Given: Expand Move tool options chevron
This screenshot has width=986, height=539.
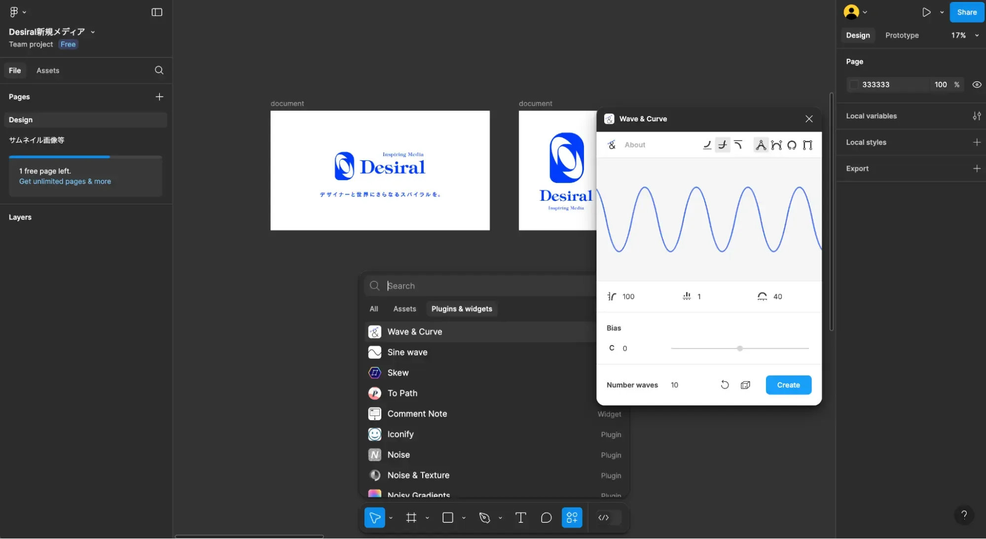Looking at the screenshot, I should [x=391, y=518].
